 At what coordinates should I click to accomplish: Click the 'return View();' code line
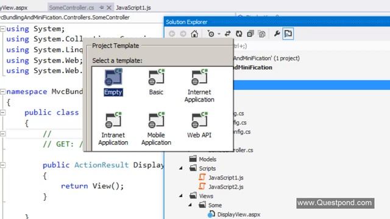(x=92, y=186)
